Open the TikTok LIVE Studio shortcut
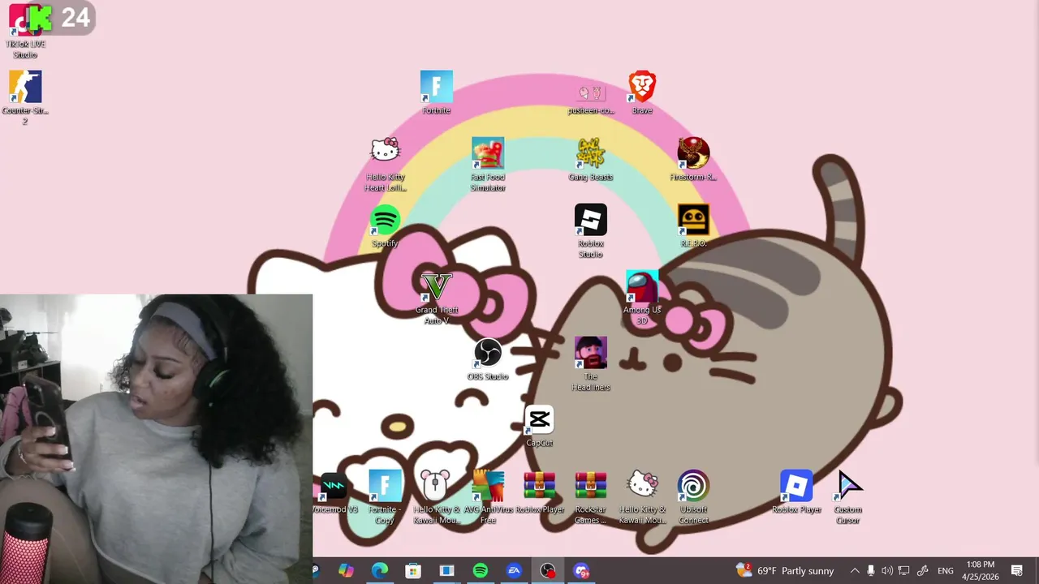This screenshot has width=1039, height=584. coord(25,31)
